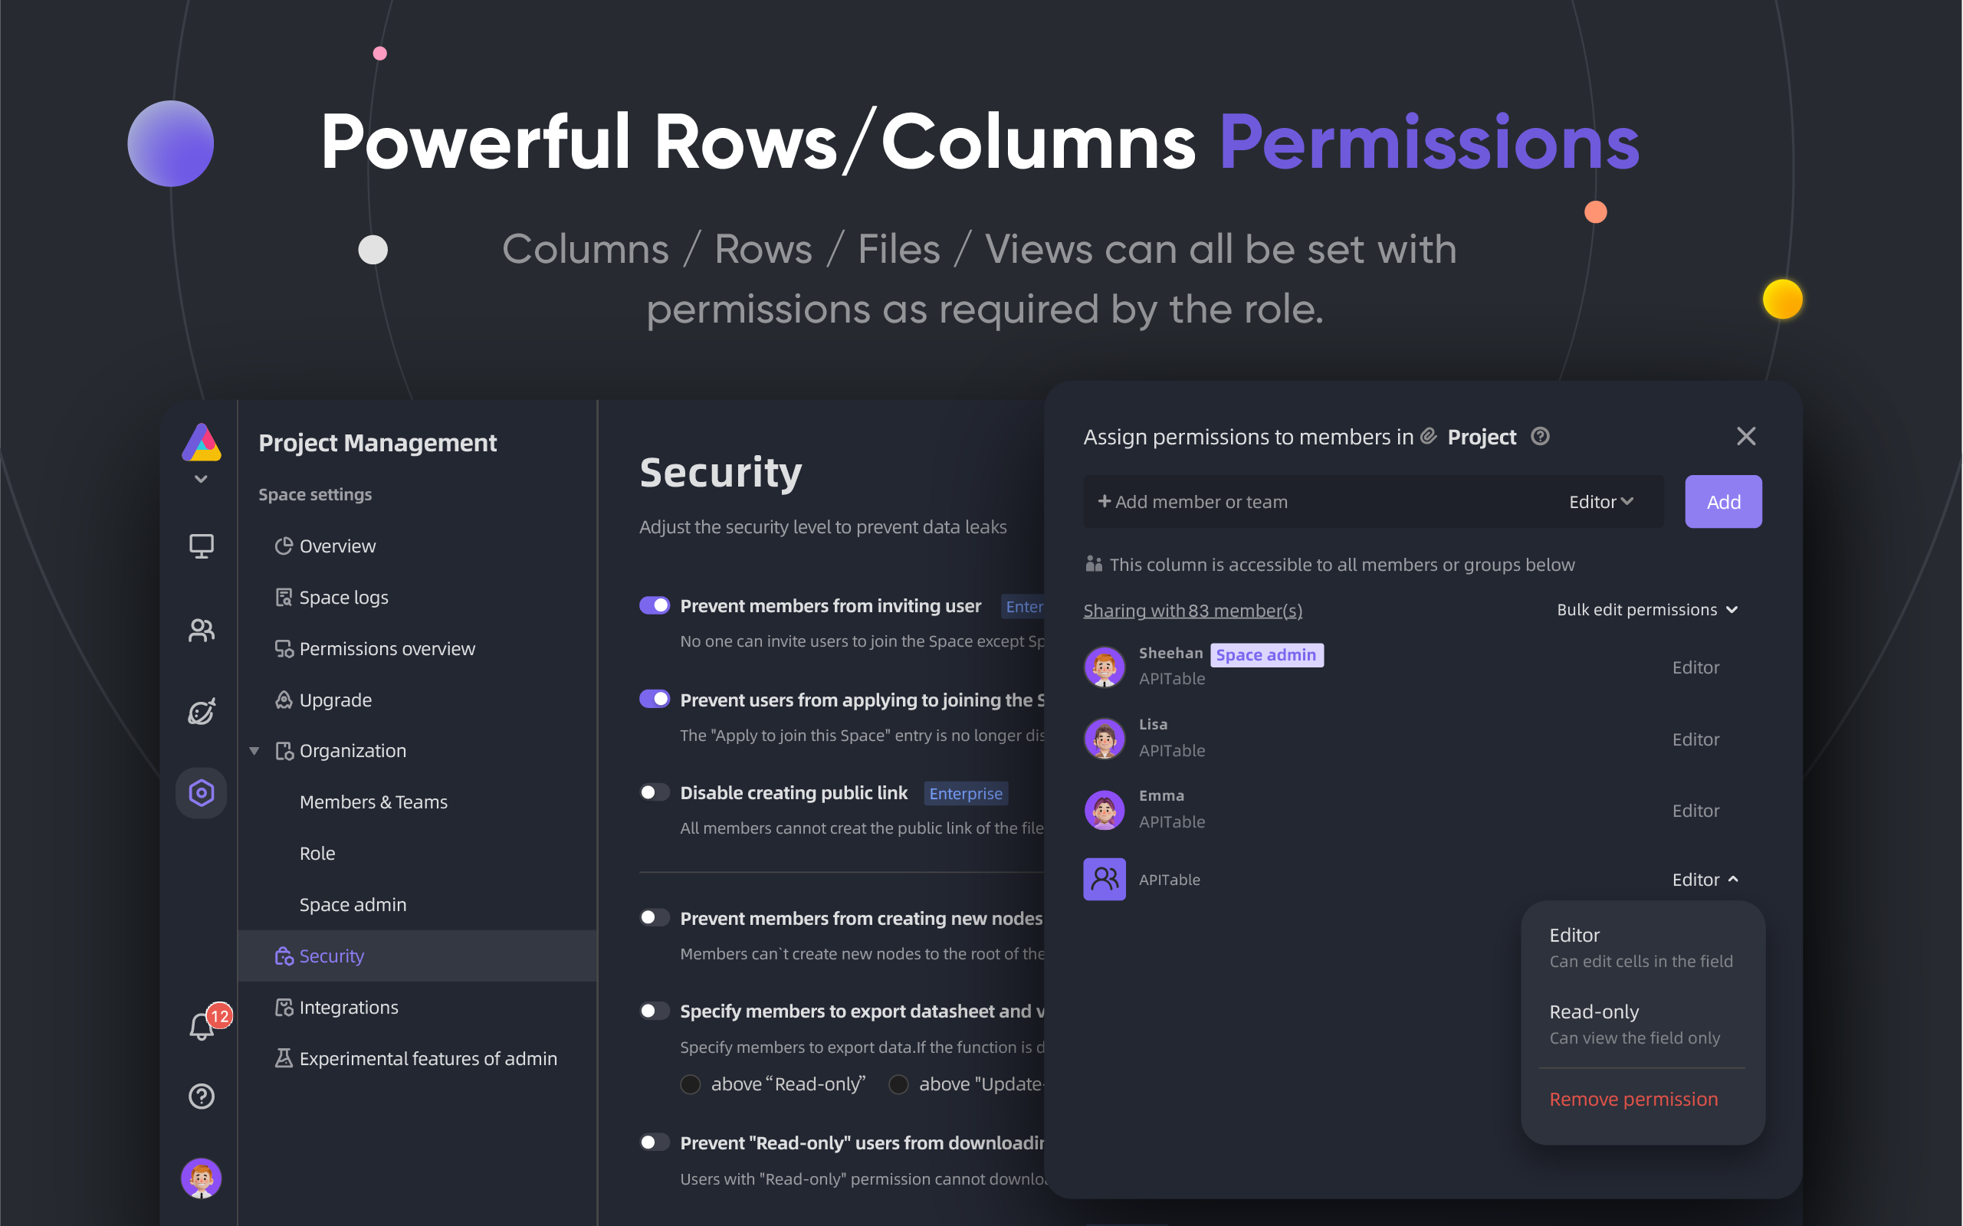This screenshot has width=1963, height=1226.
Task: Click the Upgrade shield icon
Action: coord(282,698)
